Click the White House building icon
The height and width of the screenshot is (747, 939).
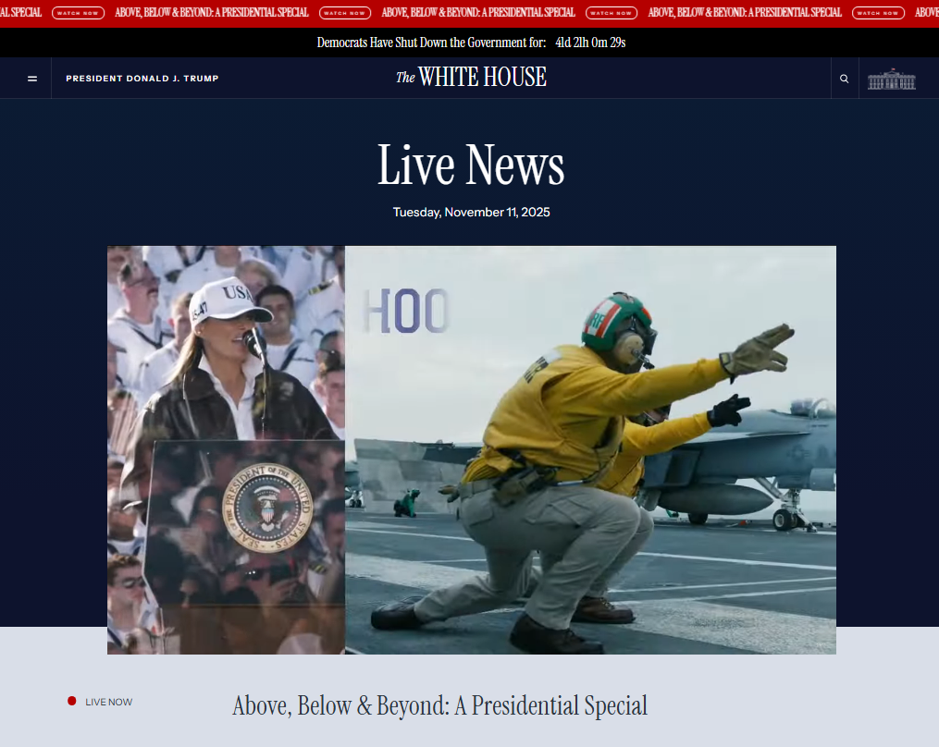tap(891, 79)
